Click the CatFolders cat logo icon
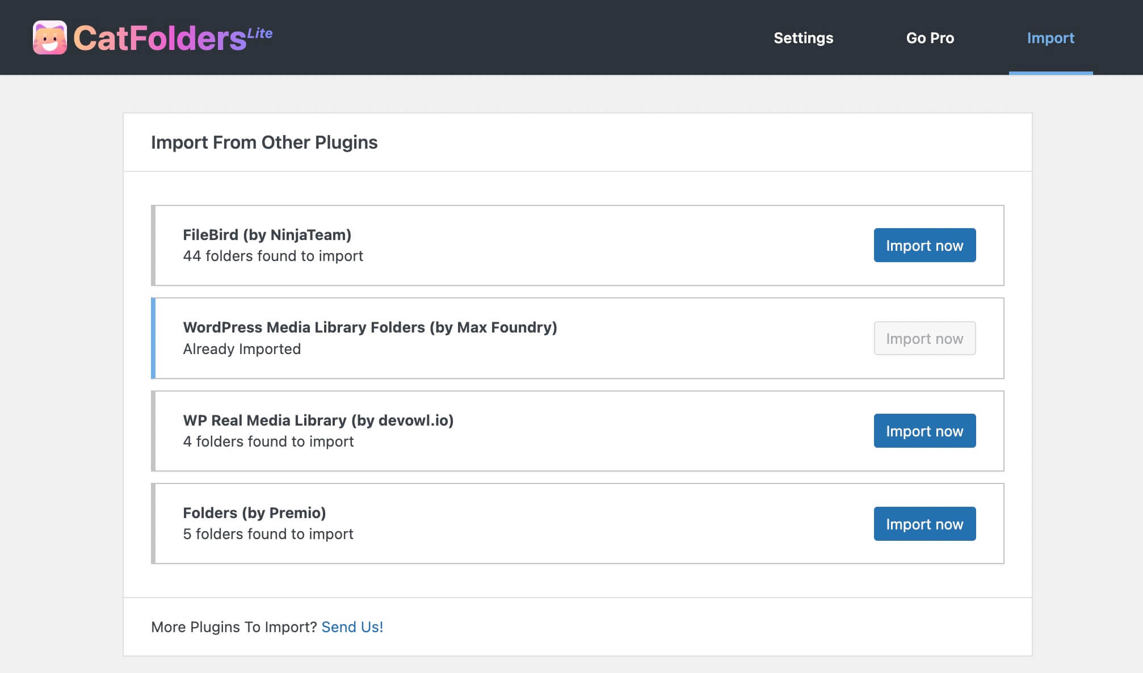Image resolution: width=1143 pixels, height=673 pixels. click(x=50, y=37)
